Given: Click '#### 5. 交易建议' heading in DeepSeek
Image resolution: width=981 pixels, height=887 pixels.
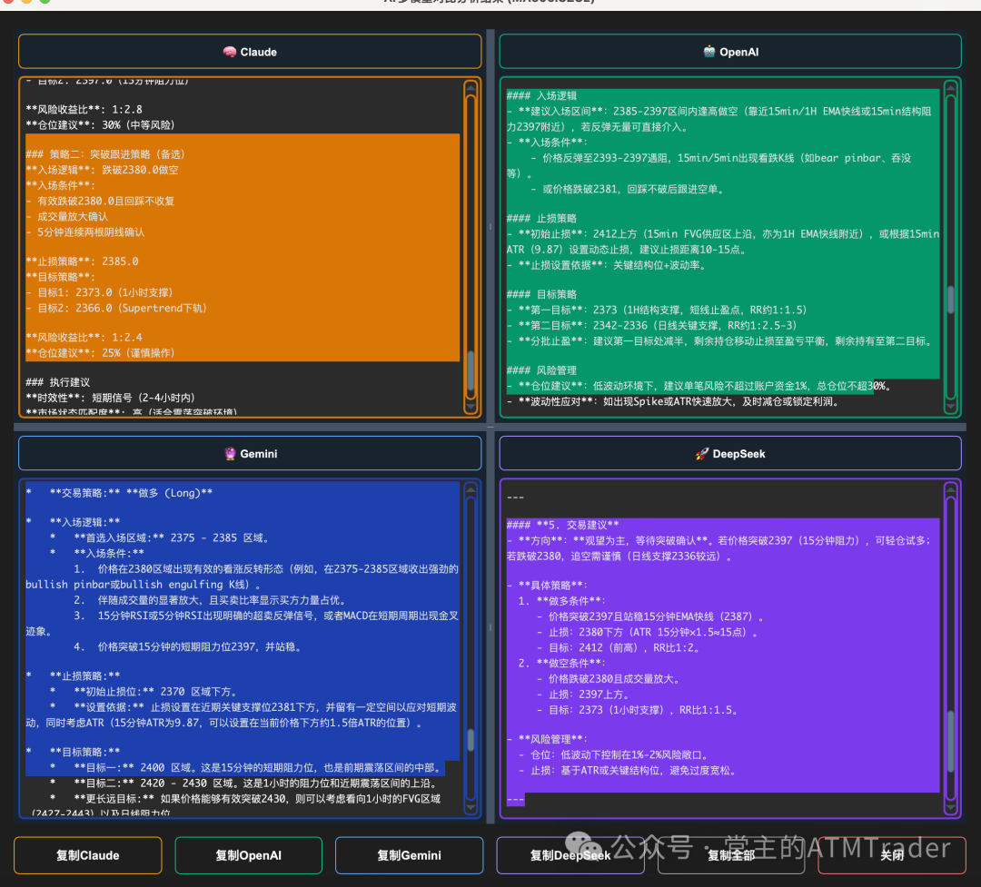Looking at the screenshot, I should tap(563, 525).
